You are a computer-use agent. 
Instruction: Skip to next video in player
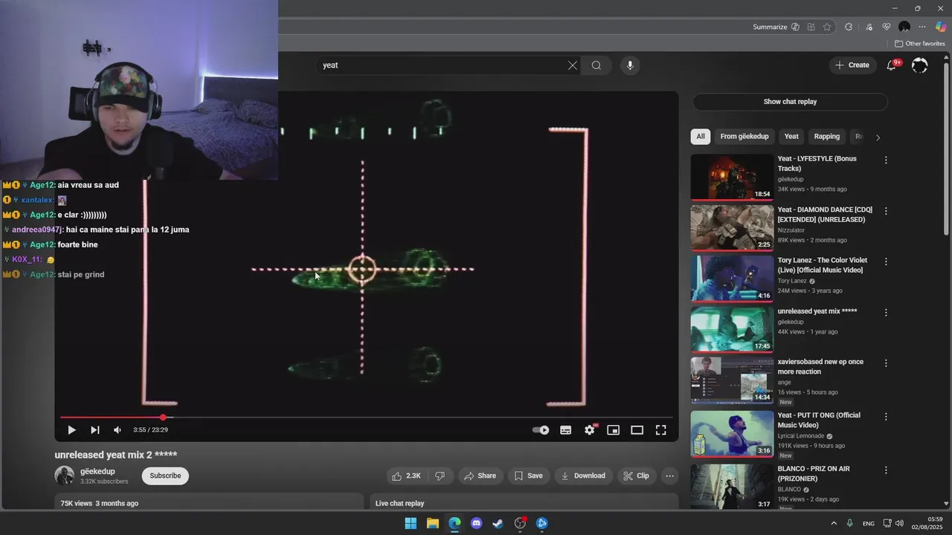click(95, 429)
